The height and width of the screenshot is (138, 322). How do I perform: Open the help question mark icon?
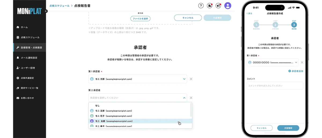tap(201, 6)
